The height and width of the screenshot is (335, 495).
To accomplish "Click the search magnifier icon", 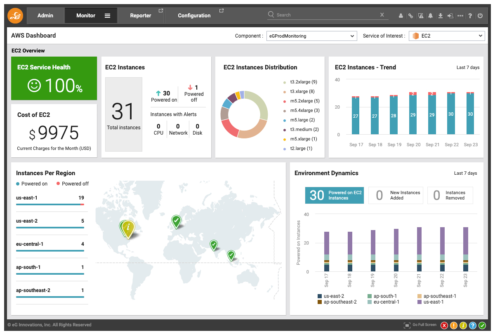I will [x=271, y=14].
